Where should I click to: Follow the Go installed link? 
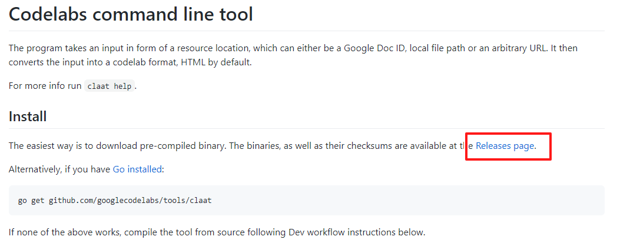coord(137,169)
